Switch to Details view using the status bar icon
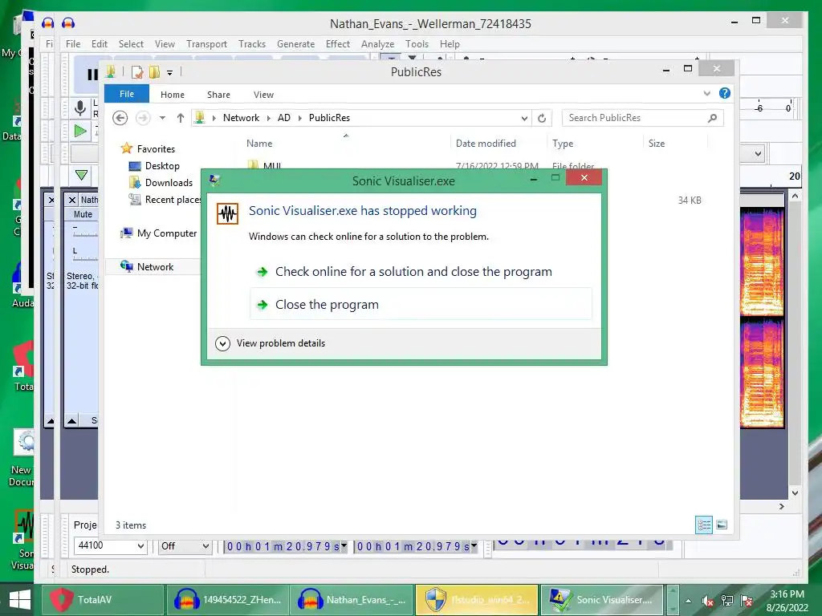Image resolution: width=822 pixels, height=616 pixels. 703,525
